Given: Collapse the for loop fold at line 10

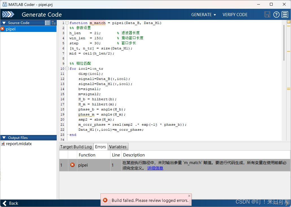Looking at the screenshot, I should (x=67, y=69).
